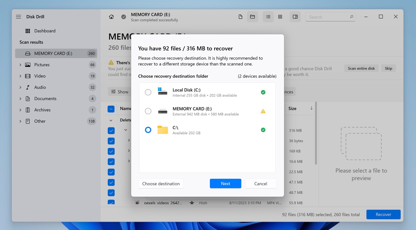Toggle the preview pane icon
The image size is (416, 230).
coord(295,17)
